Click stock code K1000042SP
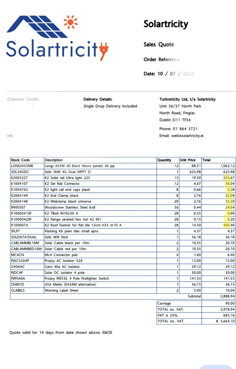 tap(21, 219)
